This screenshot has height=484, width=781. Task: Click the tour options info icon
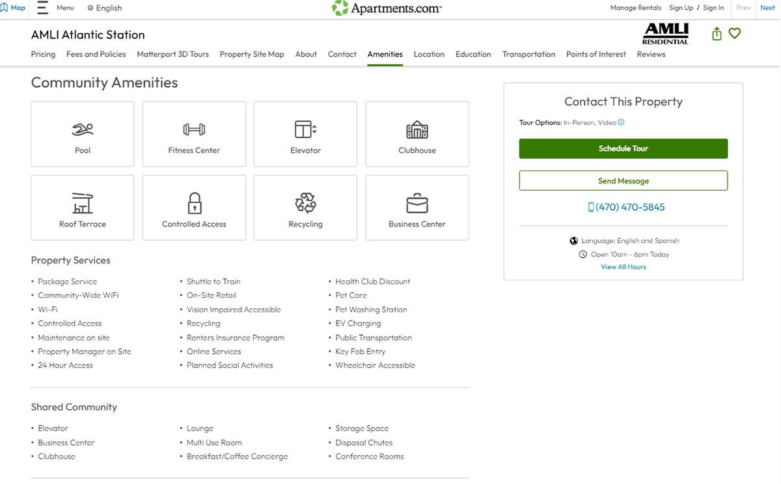(x=621, y=122)
